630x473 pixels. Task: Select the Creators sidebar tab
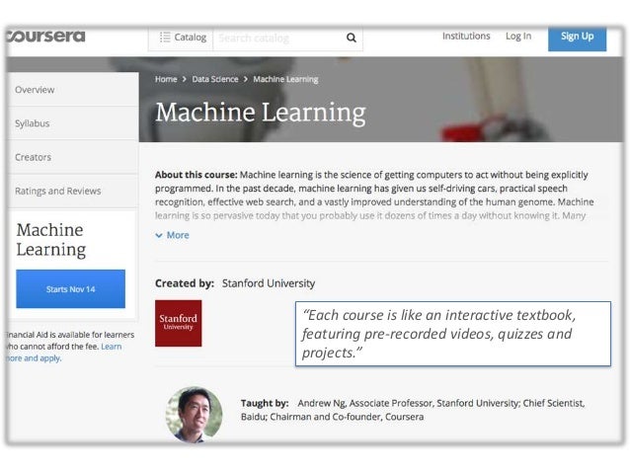click(73, 157)
